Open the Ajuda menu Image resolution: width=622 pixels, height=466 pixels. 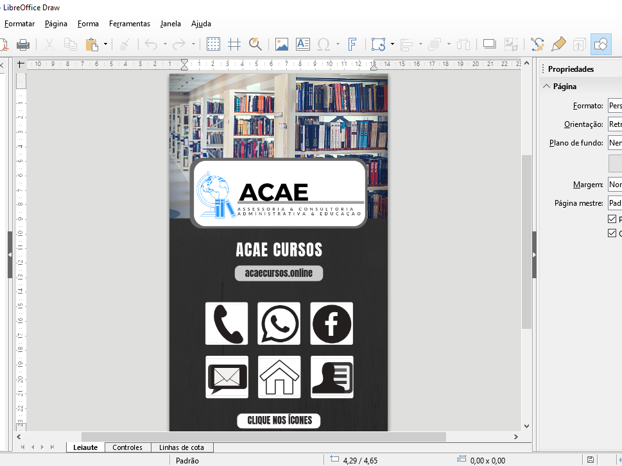point(201,24)
